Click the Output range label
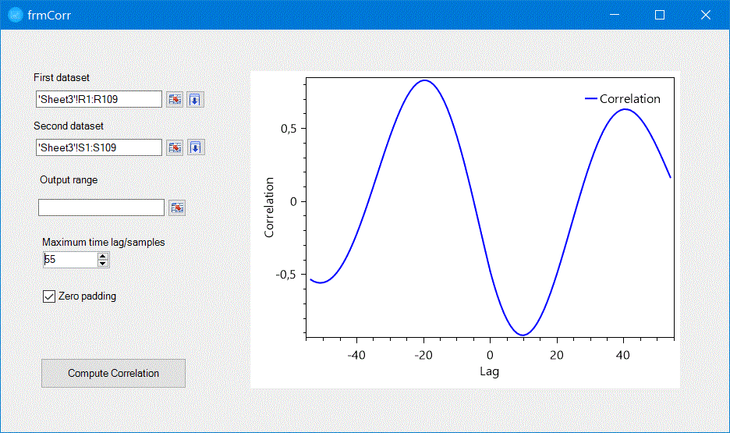The width and height of the screenshot is (730, 433). coord(69,179)
